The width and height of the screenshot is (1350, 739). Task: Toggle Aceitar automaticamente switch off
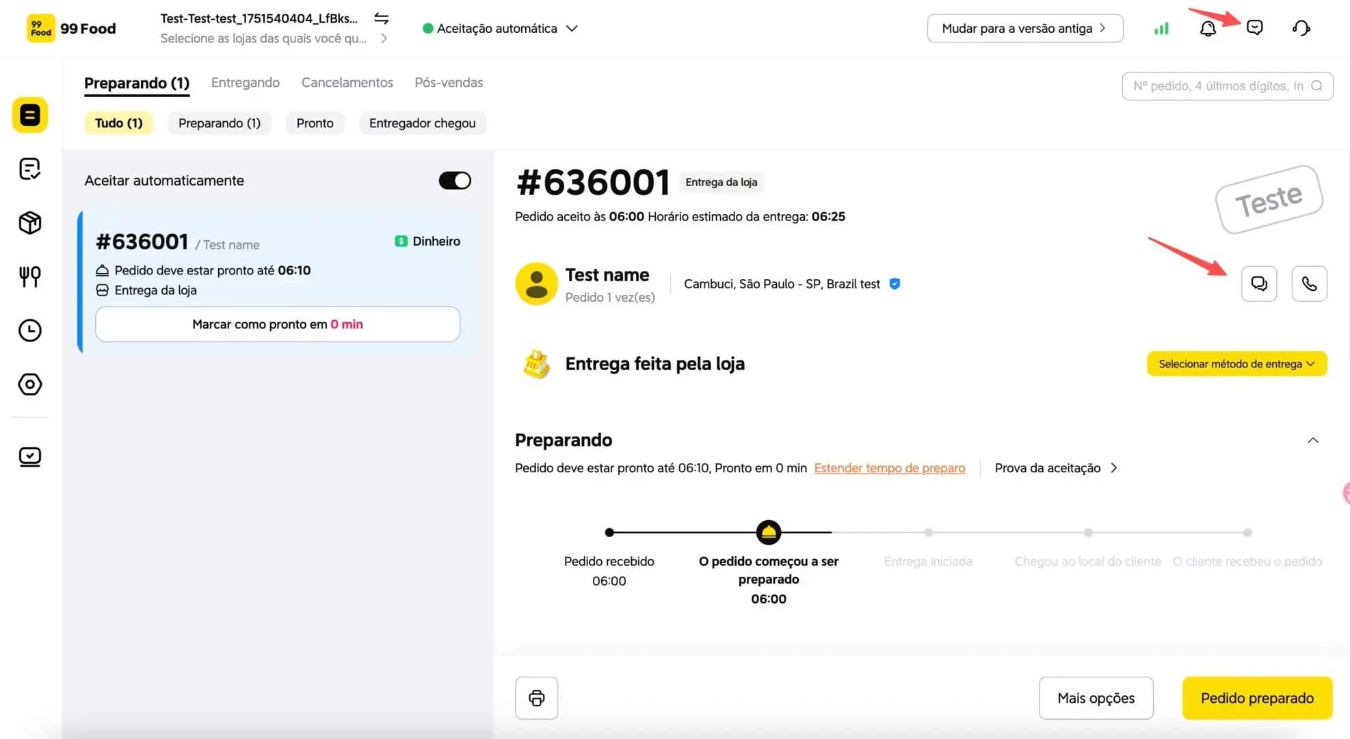[455, 181]
